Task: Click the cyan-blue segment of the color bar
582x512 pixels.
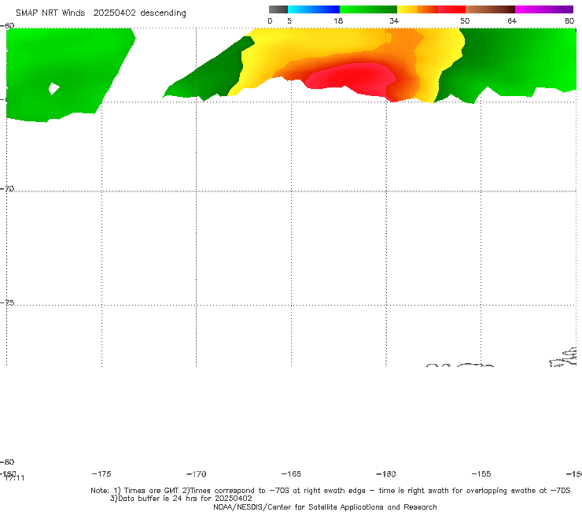Action: [x=314, y=9]
